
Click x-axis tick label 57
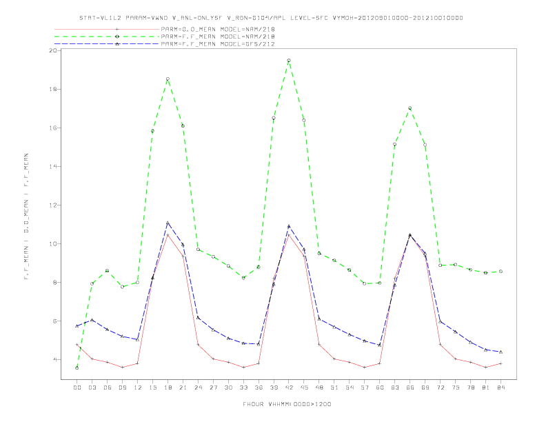click(x=365, y=388)
